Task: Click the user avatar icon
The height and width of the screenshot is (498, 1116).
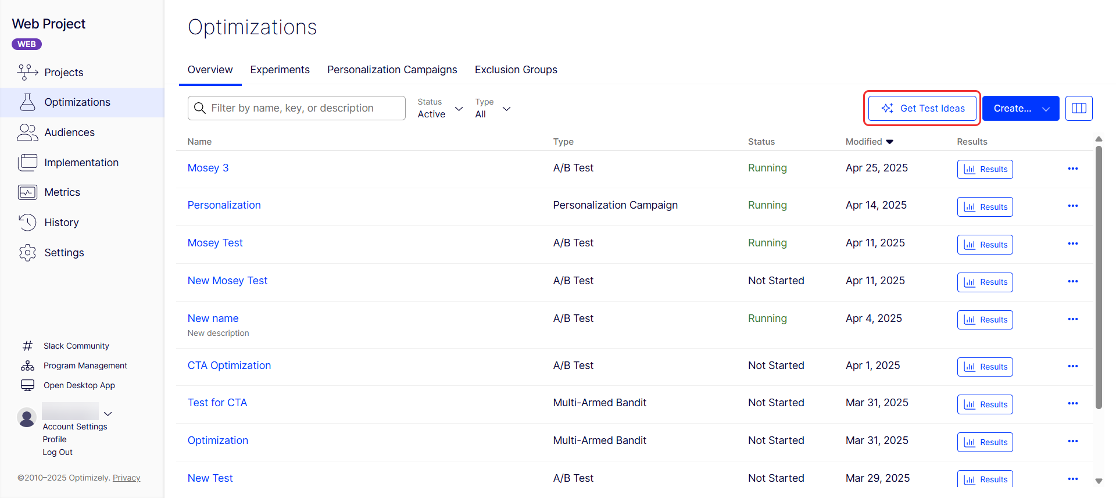Action: tap(27, 417)
